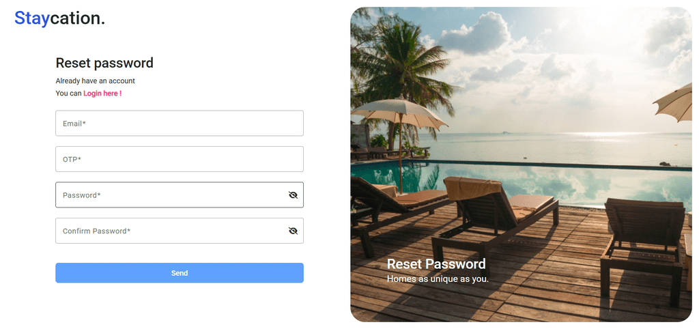Select the OTP input field
This screenshot has width=699, height=329.
click(x=180, y=159)
